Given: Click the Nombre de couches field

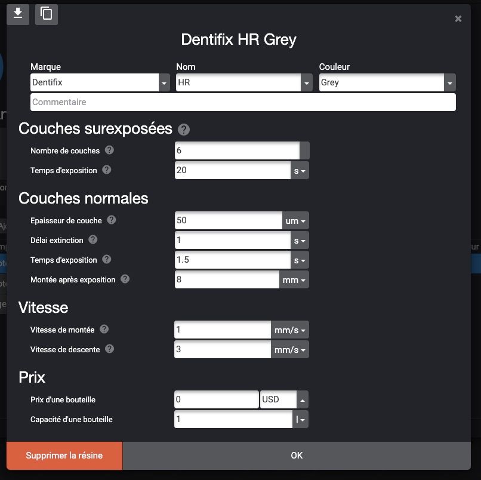Looking at the screenshot, I should pyautogui.click(x=237, y=150).
